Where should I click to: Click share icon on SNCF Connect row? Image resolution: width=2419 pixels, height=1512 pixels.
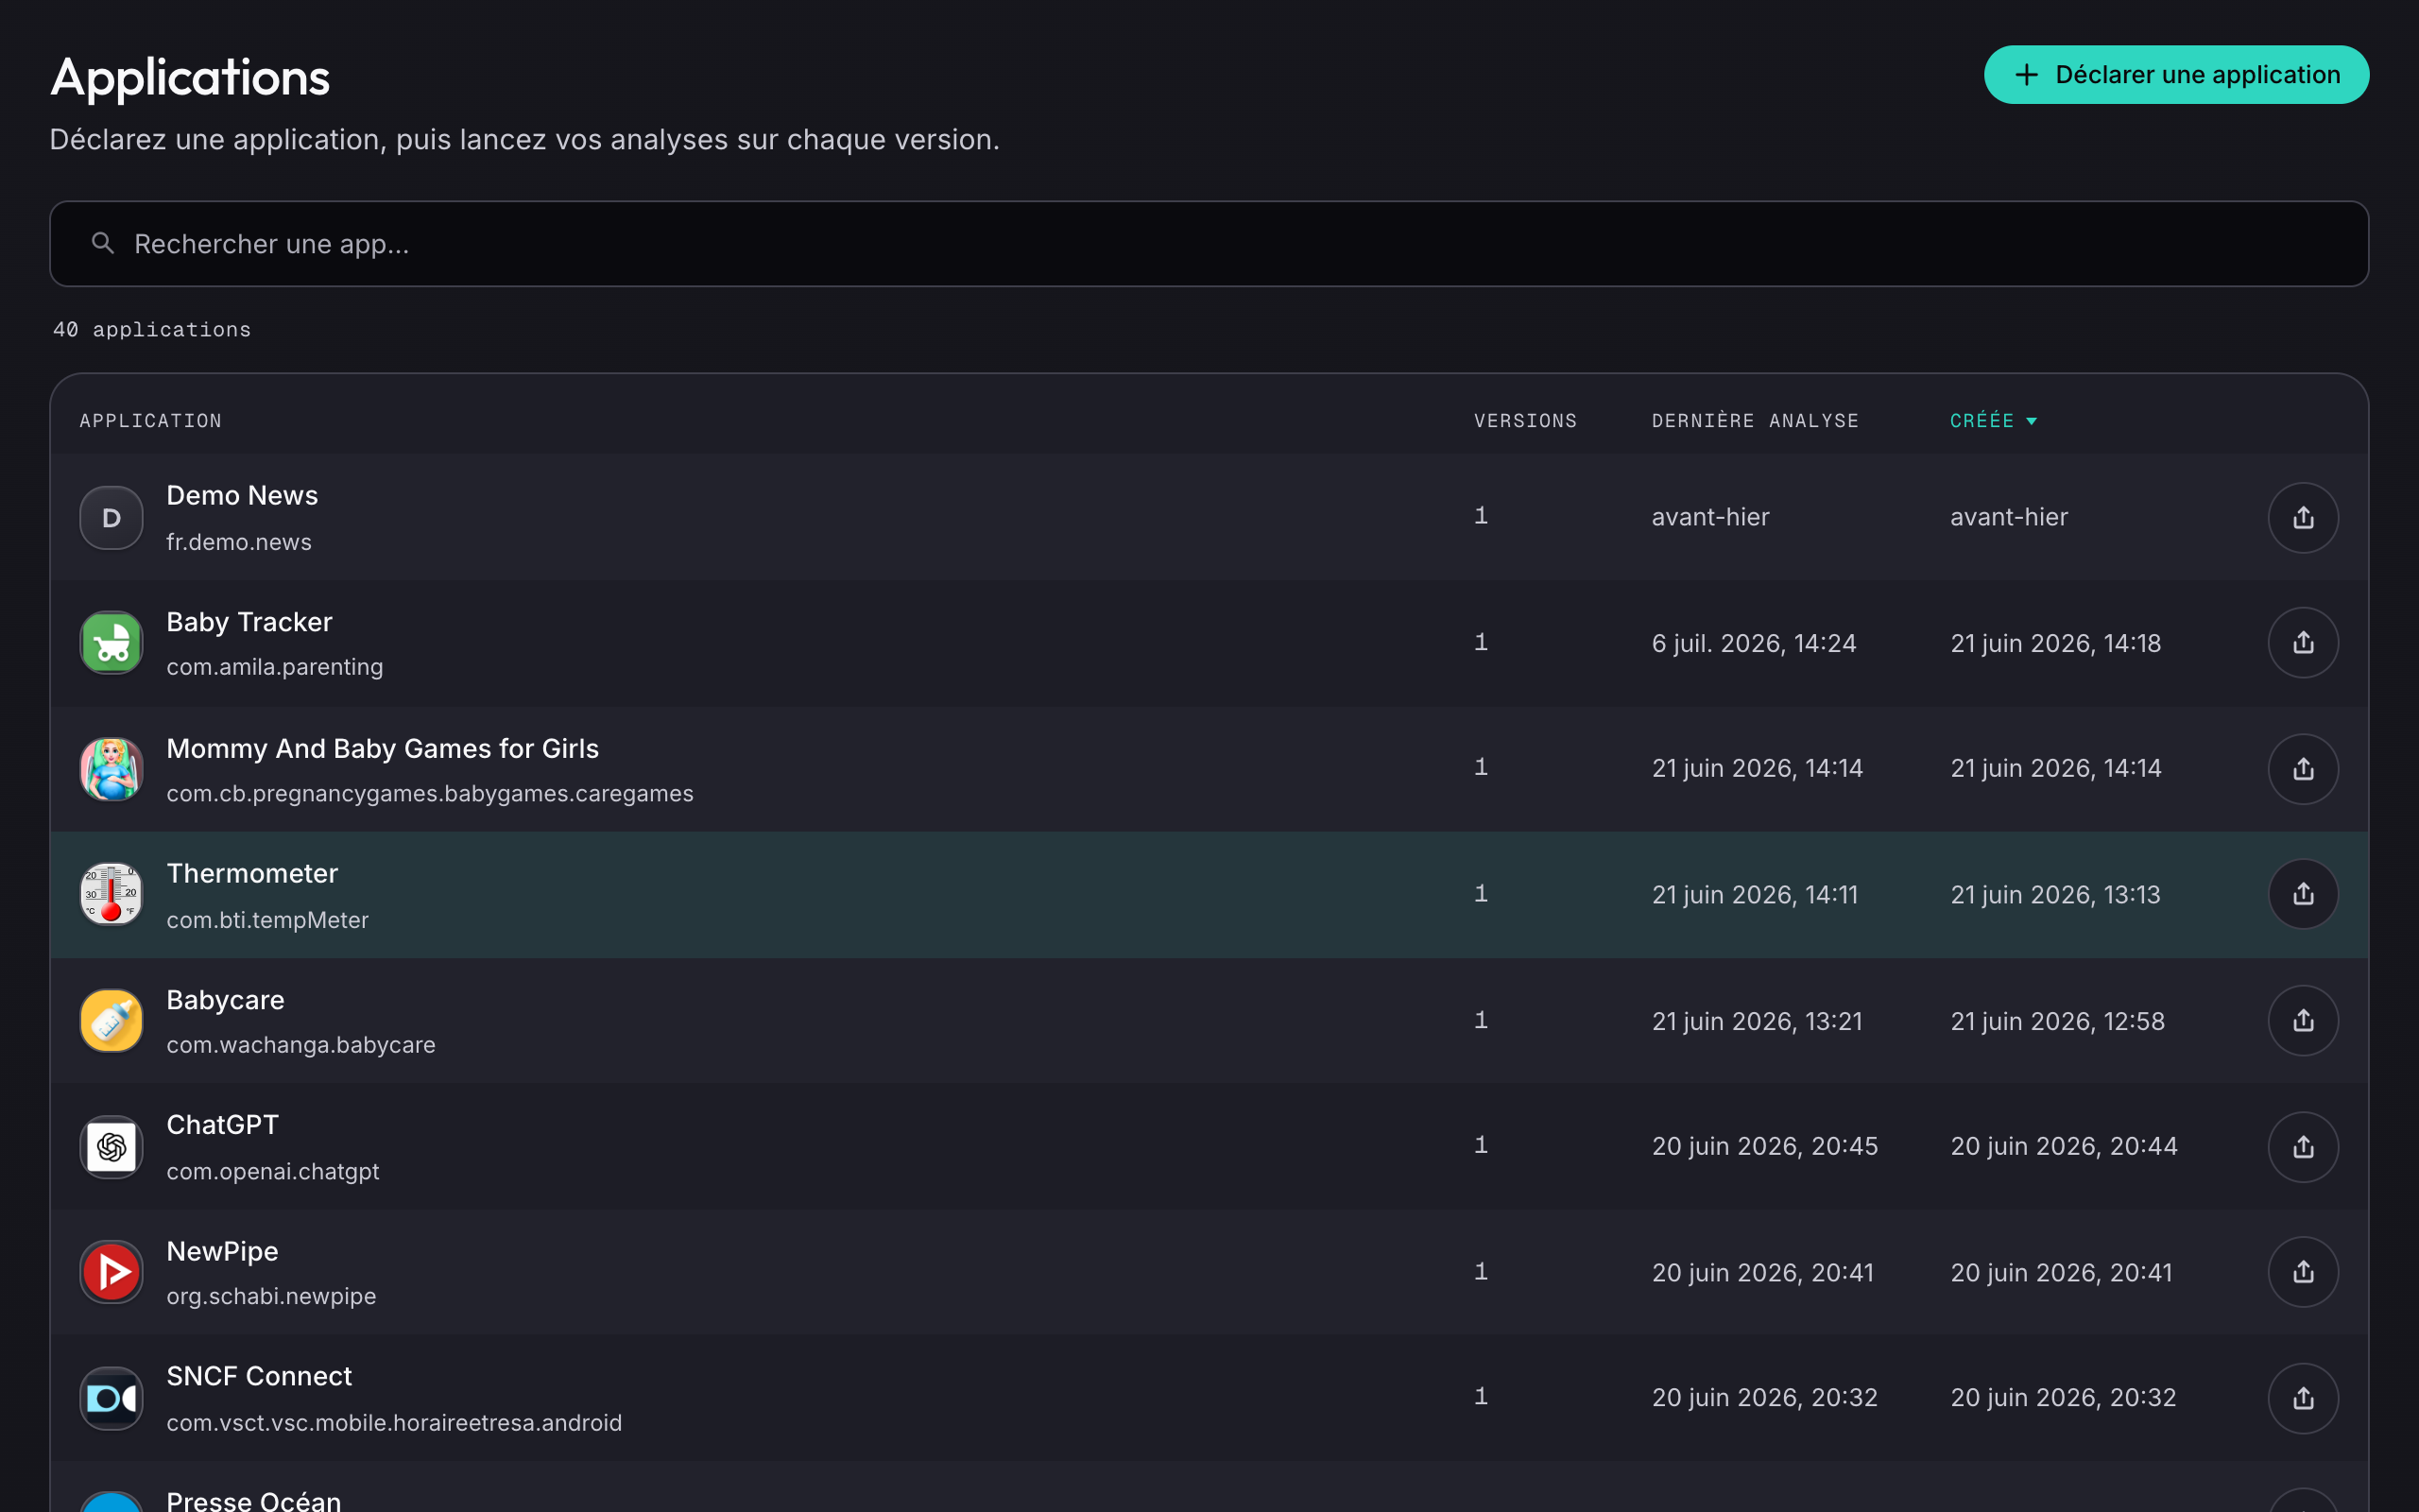click(2303, 1398)
